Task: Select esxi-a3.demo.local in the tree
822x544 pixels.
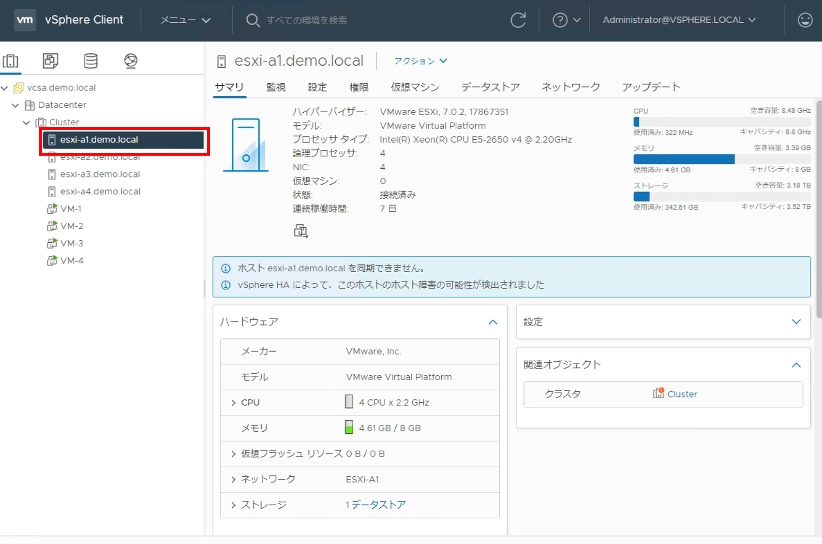Action: coord(100,174)
